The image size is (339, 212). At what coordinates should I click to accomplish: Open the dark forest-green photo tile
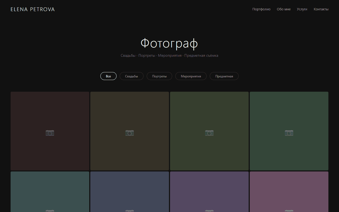(289, 131)
